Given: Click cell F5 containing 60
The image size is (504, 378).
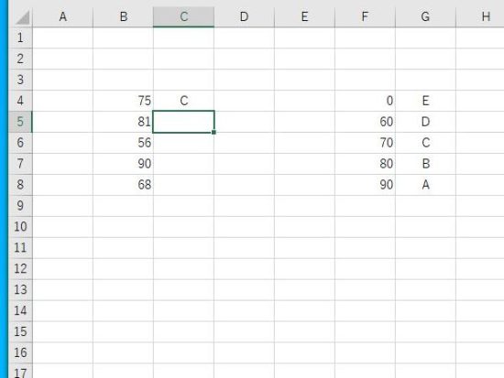Looking at the screenshot, I should (x=365, y=122).
